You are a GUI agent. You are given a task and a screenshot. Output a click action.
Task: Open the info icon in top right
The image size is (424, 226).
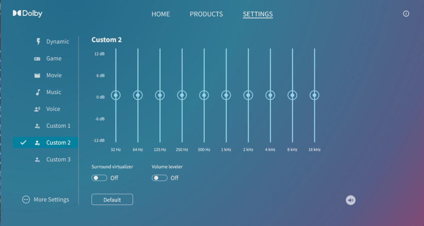pos(406,14)
